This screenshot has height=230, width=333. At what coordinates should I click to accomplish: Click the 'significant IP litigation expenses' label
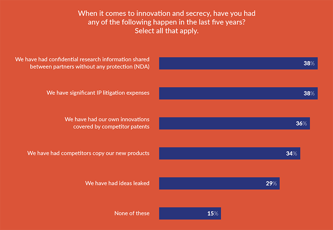pyautogui.click(x=98, y=93)
